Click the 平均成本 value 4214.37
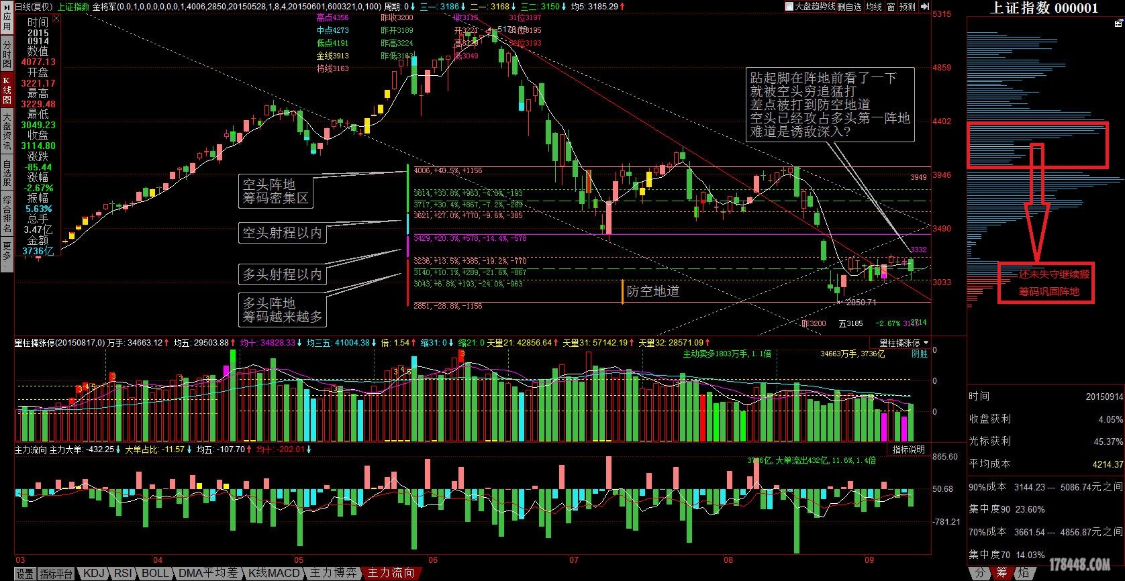 click(x=1107, y=464)
